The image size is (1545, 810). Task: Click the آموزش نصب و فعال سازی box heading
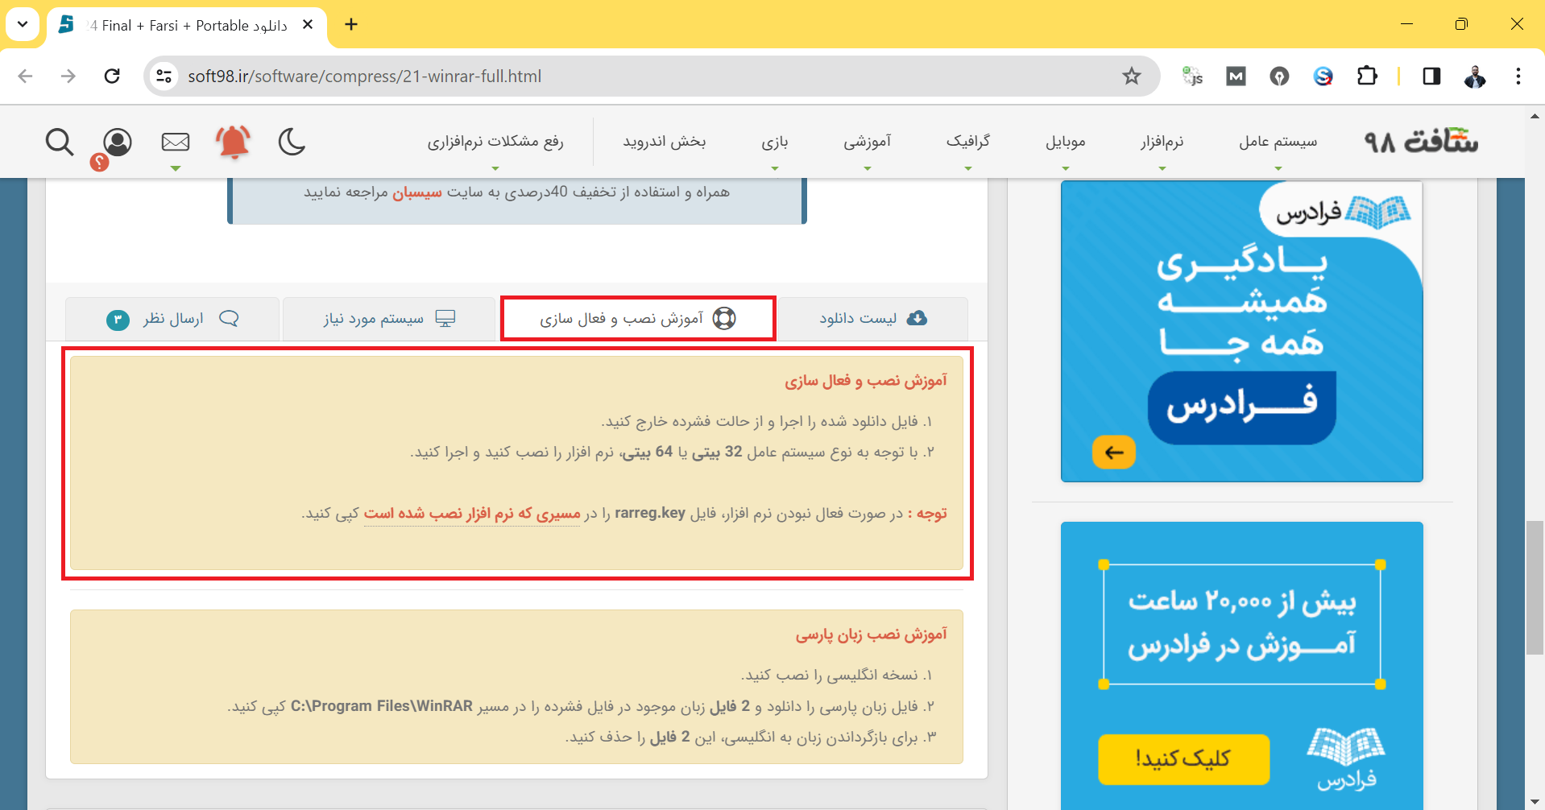click(866, 381)
